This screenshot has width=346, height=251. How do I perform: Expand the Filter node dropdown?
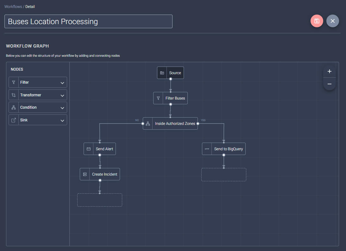62,83
